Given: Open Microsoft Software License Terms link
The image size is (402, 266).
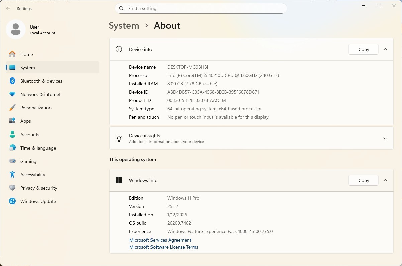Looking at the screenshot, I should click(164, 247).
